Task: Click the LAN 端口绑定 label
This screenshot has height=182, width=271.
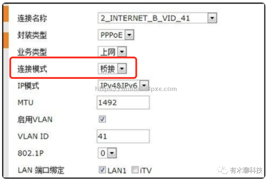Action: tap(41, 170)
